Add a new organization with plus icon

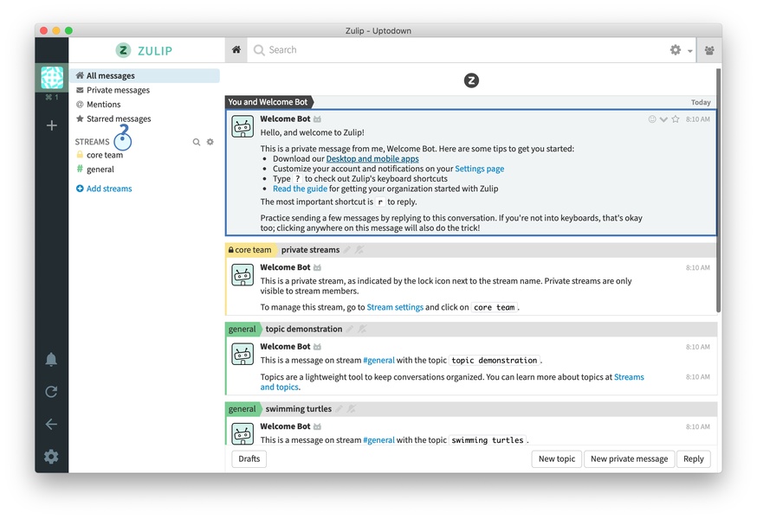click(51, 125)
